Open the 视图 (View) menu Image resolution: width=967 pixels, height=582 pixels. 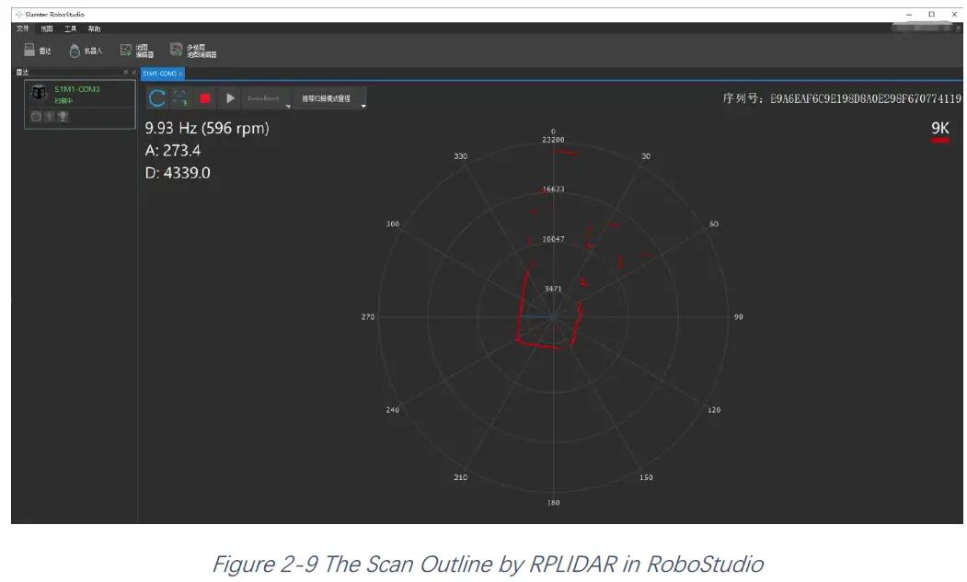coord(47,29)
